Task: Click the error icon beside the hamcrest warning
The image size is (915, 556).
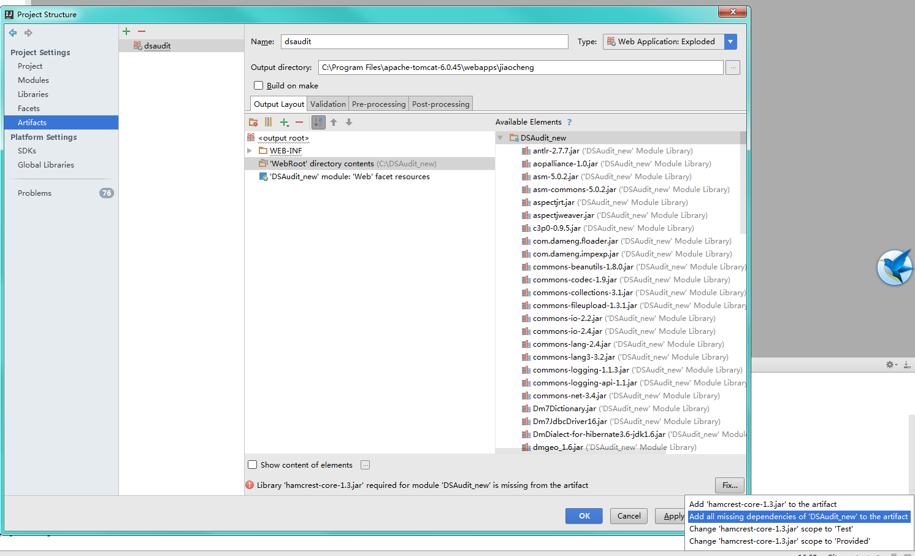Action: [x=250, y=485]
